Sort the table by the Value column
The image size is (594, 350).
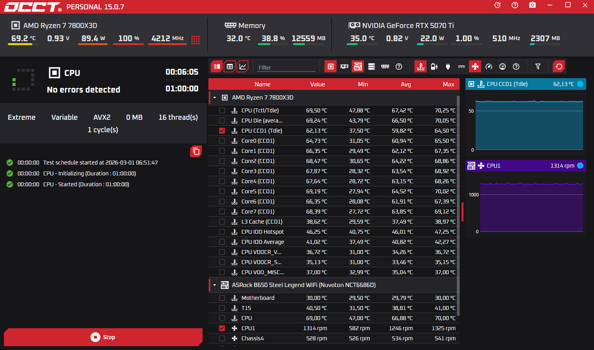[317, 84]
